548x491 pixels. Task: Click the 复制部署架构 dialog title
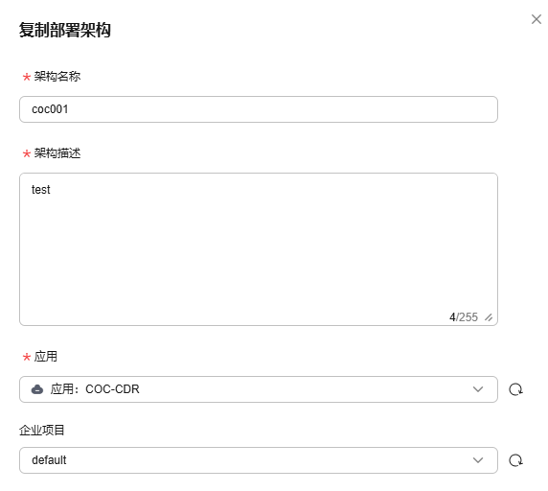click(x=65, y=30)
